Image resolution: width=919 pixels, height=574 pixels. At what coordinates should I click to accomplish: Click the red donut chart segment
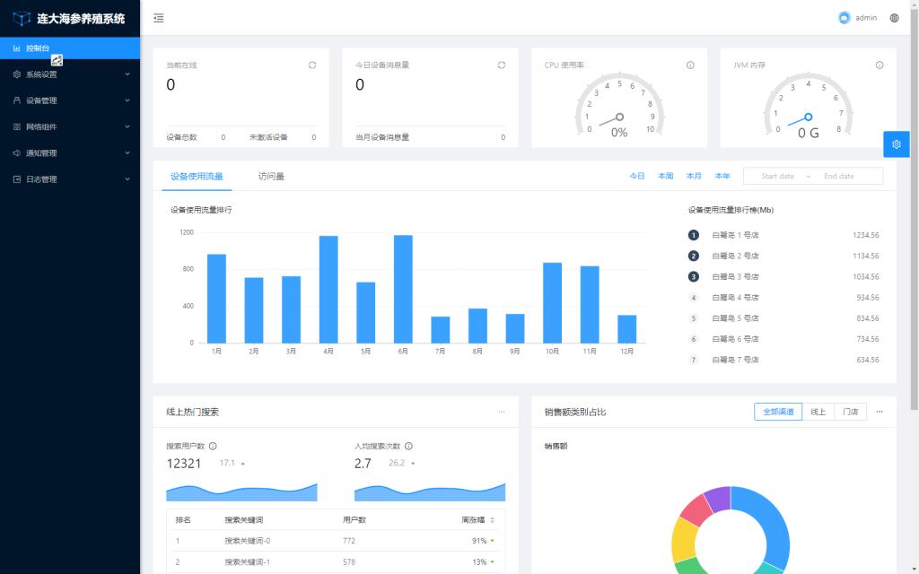point(696,509)
